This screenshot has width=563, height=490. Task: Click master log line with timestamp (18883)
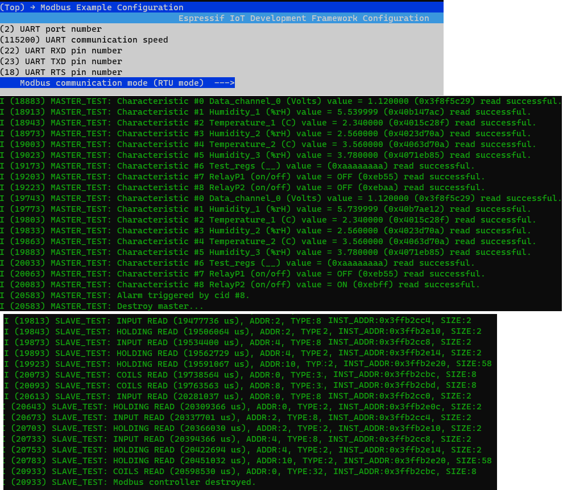[x=280, y=101]
